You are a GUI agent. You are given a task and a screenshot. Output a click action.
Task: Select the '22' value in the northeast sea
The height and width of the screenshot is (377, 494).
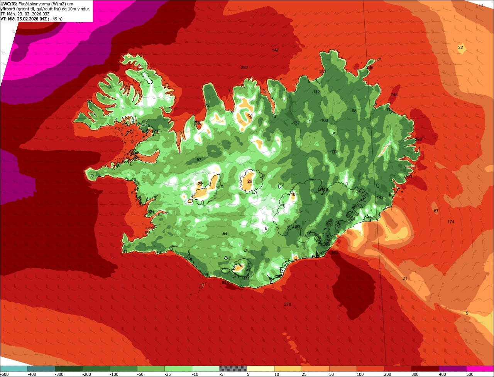[x=460, y=47]
